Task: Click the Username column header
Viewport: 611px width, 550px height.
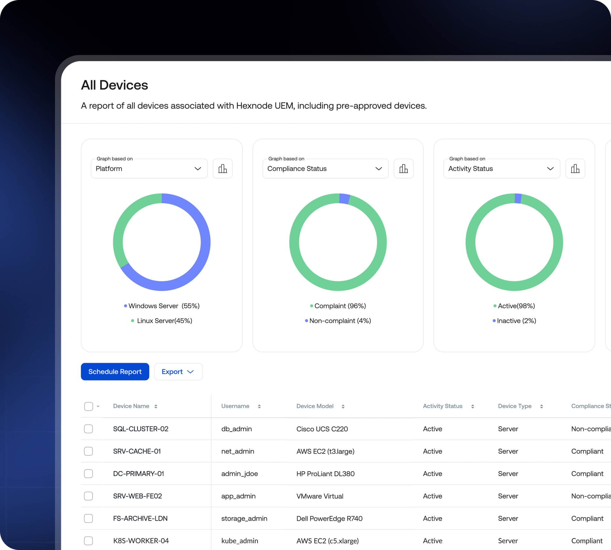Action: pyautogui.click(x=235, y=406)
